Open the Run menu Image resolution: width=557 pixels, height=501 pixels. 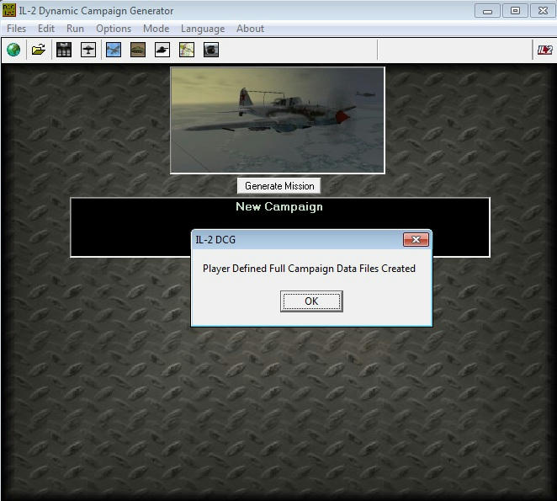click(76, 29)
